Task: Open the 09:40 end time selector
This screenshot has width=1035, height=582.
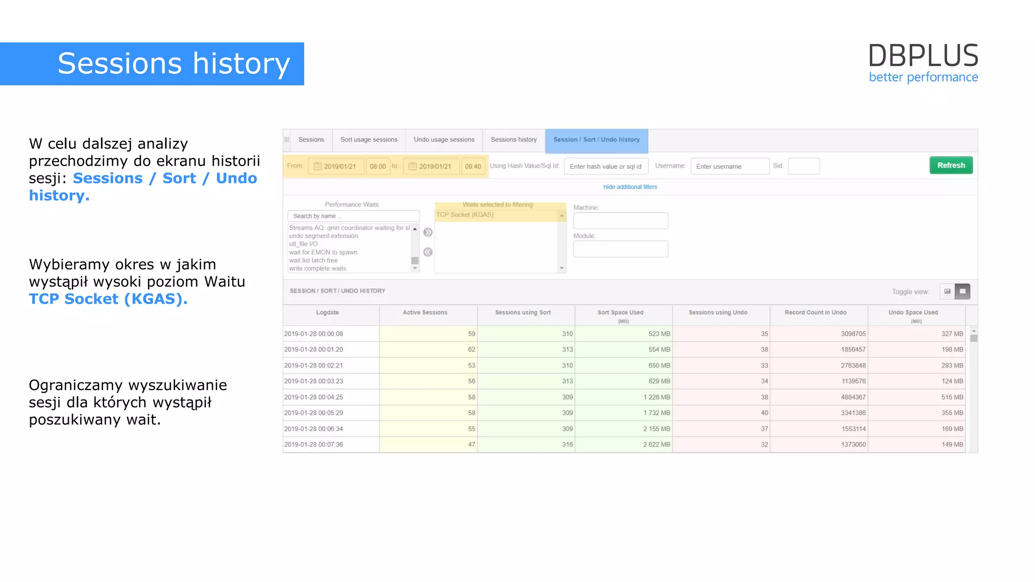Action: coord(473,166)
